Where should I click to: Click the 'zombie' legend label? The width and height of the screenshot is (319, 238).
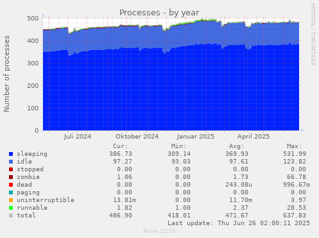click(28, 177)
